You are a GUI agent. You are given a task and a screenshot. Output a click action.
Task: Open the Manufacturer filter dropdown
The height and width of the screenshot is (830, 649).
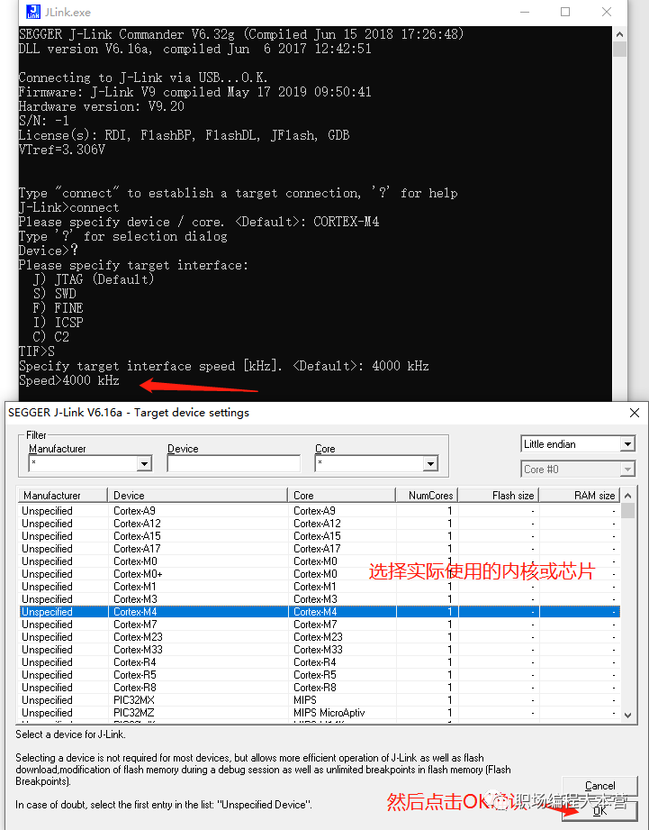(144, 464)
